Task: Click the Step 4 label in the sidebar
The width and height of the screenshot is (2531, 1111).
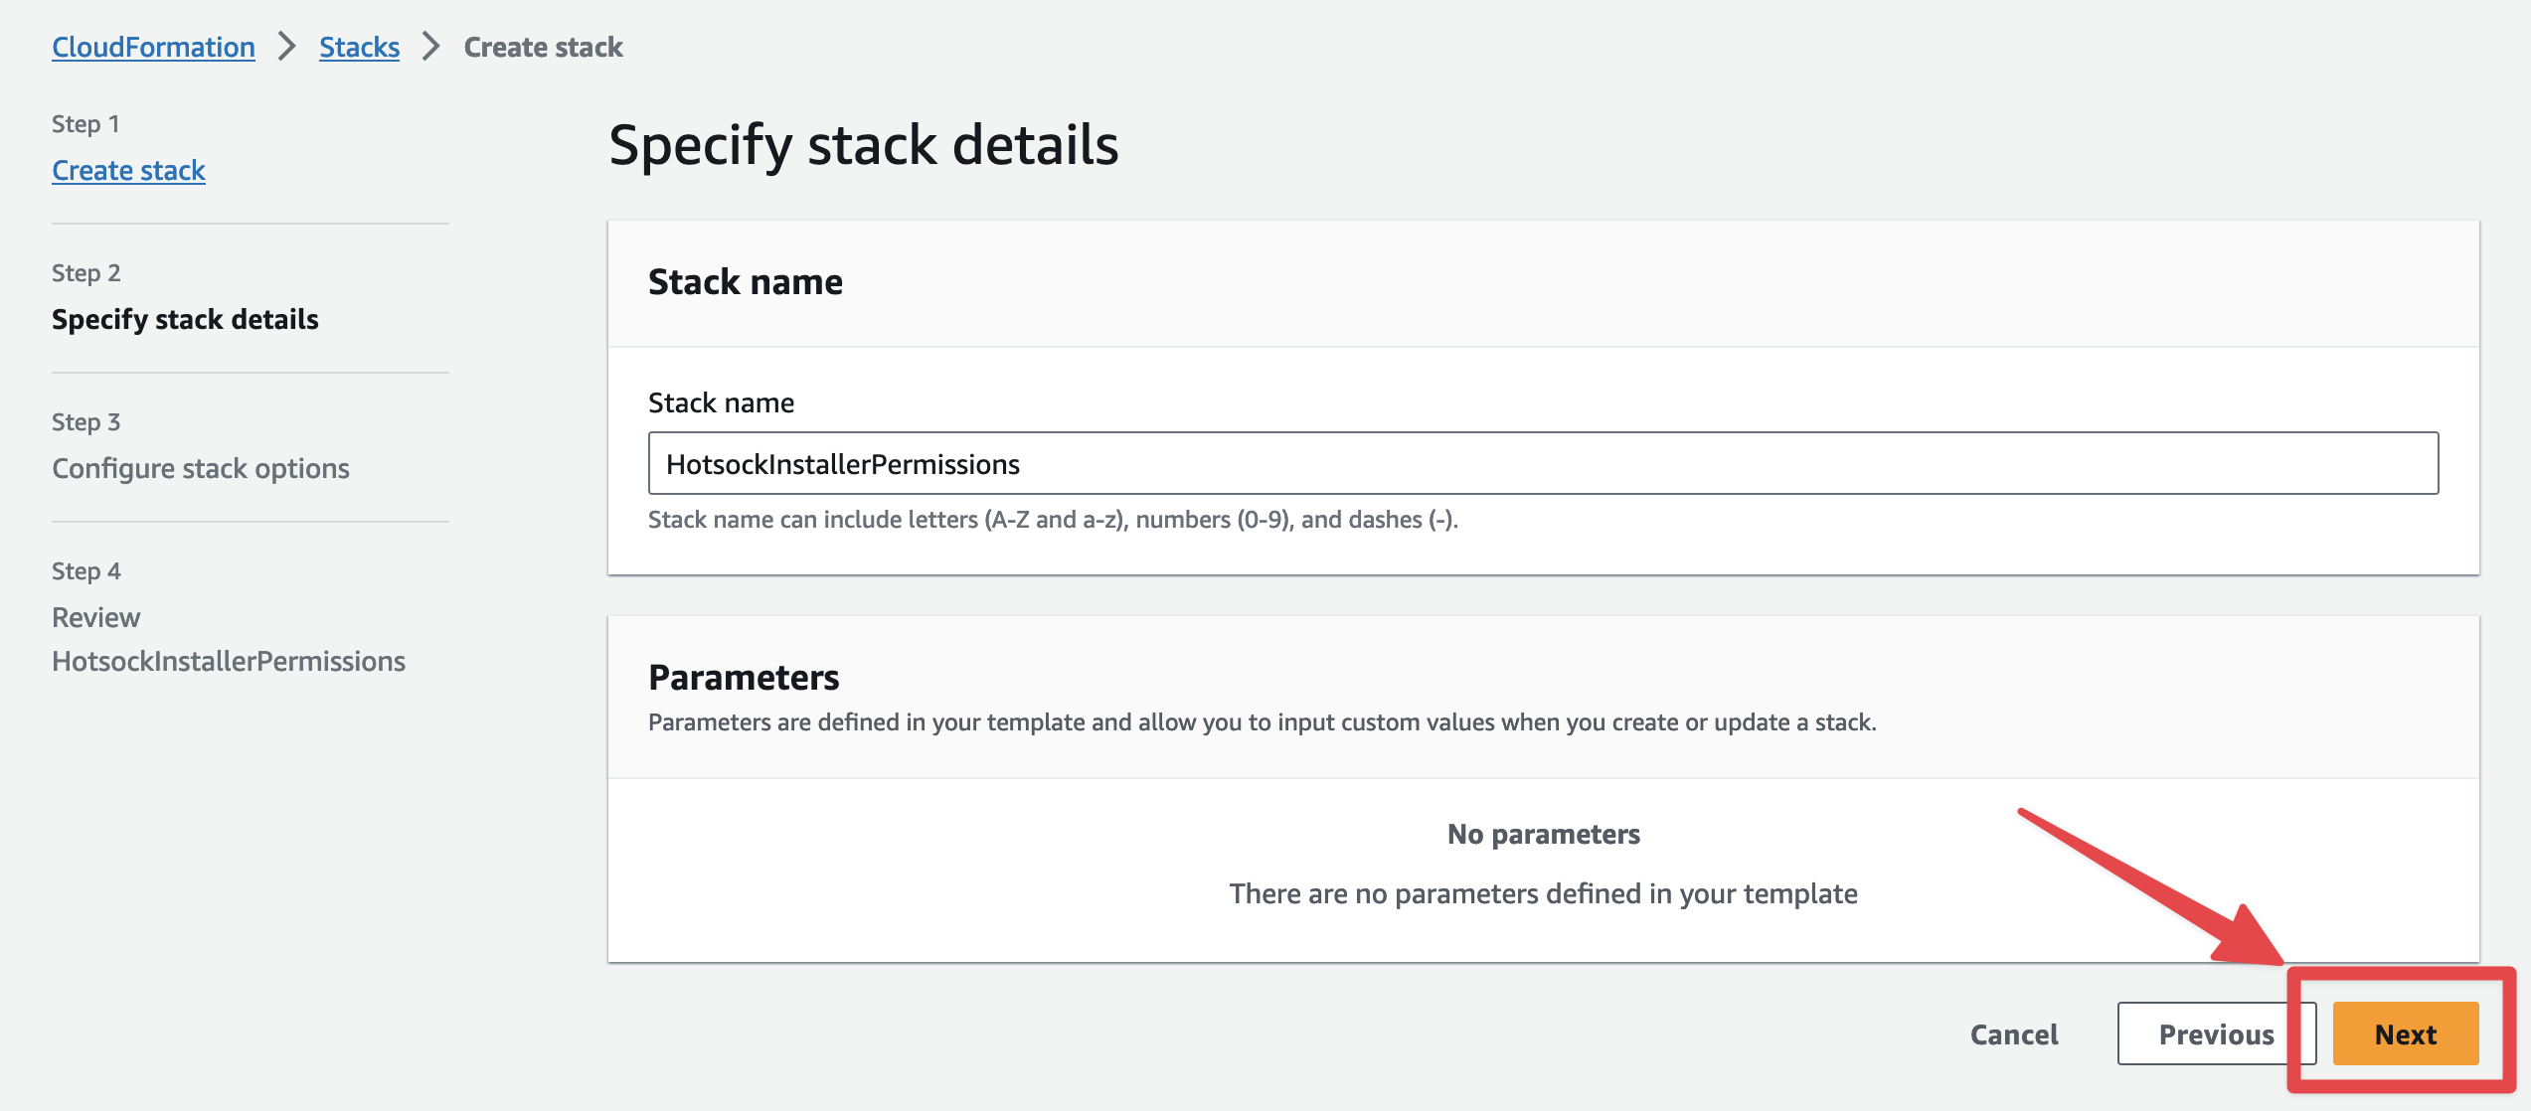Action: coord(85,570)
